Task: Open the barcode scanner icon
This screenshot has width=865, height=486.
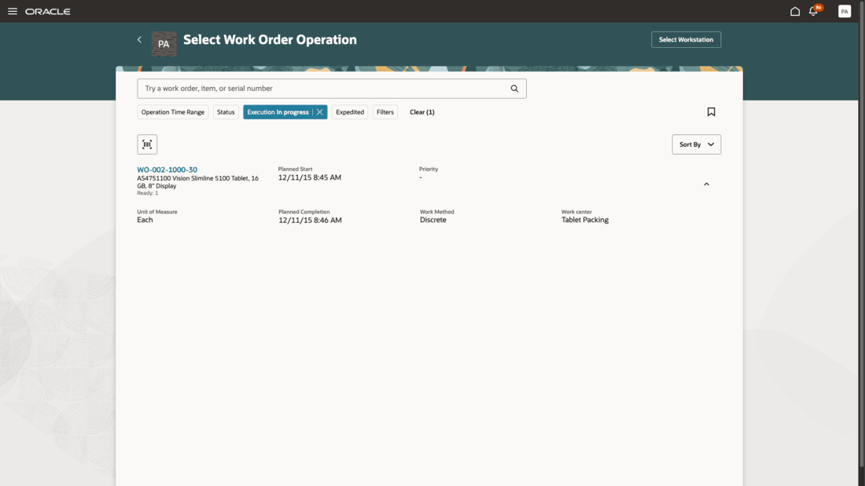Action: pyautogui.click(x=147, y=144)
